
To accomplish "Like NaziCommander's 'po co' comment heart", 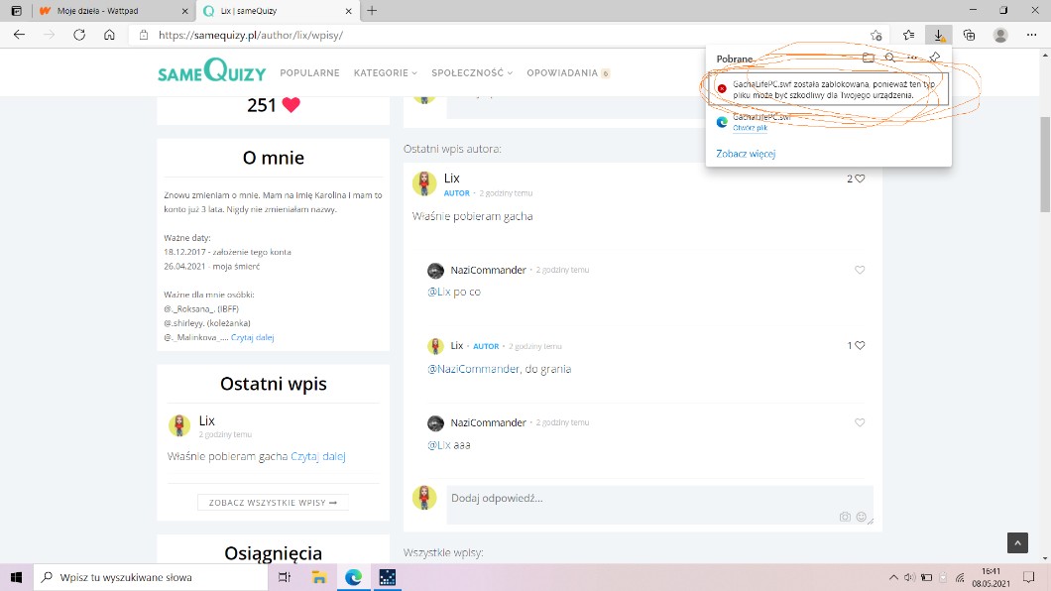I will tap(860, 270).
